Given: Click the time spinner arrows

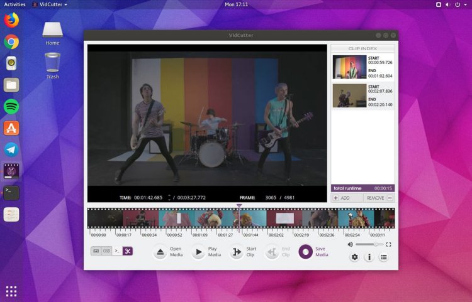Looking at the screenshot, I should click(x=169, y=198).
